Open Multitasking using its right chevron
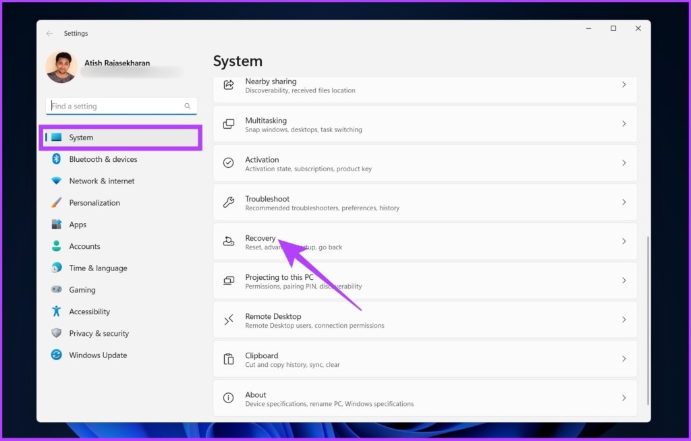The image size is (691, 441). click(624, 124)
